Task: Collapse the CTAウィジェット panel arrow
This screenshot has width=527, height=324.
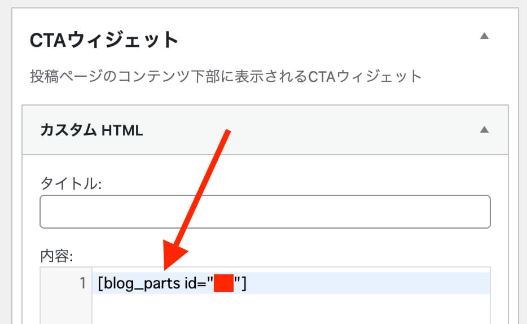Action: 484,36
